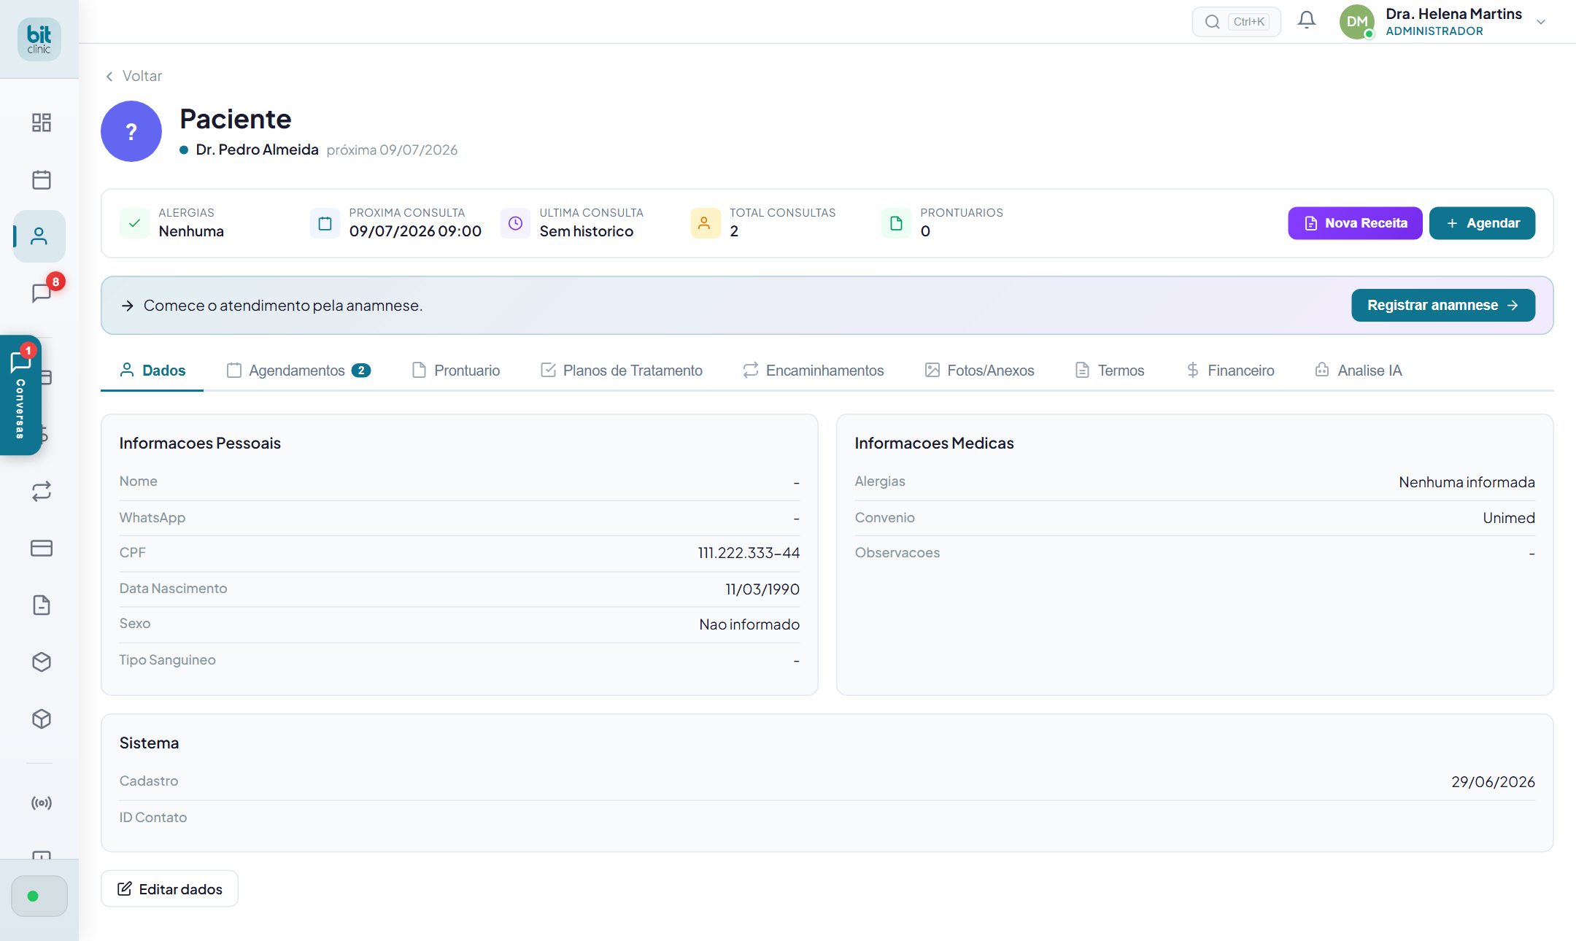Click the Cadastro date 29/06/2026
This screenshot has width=1576, height=941.
[x=1493, y=781]
